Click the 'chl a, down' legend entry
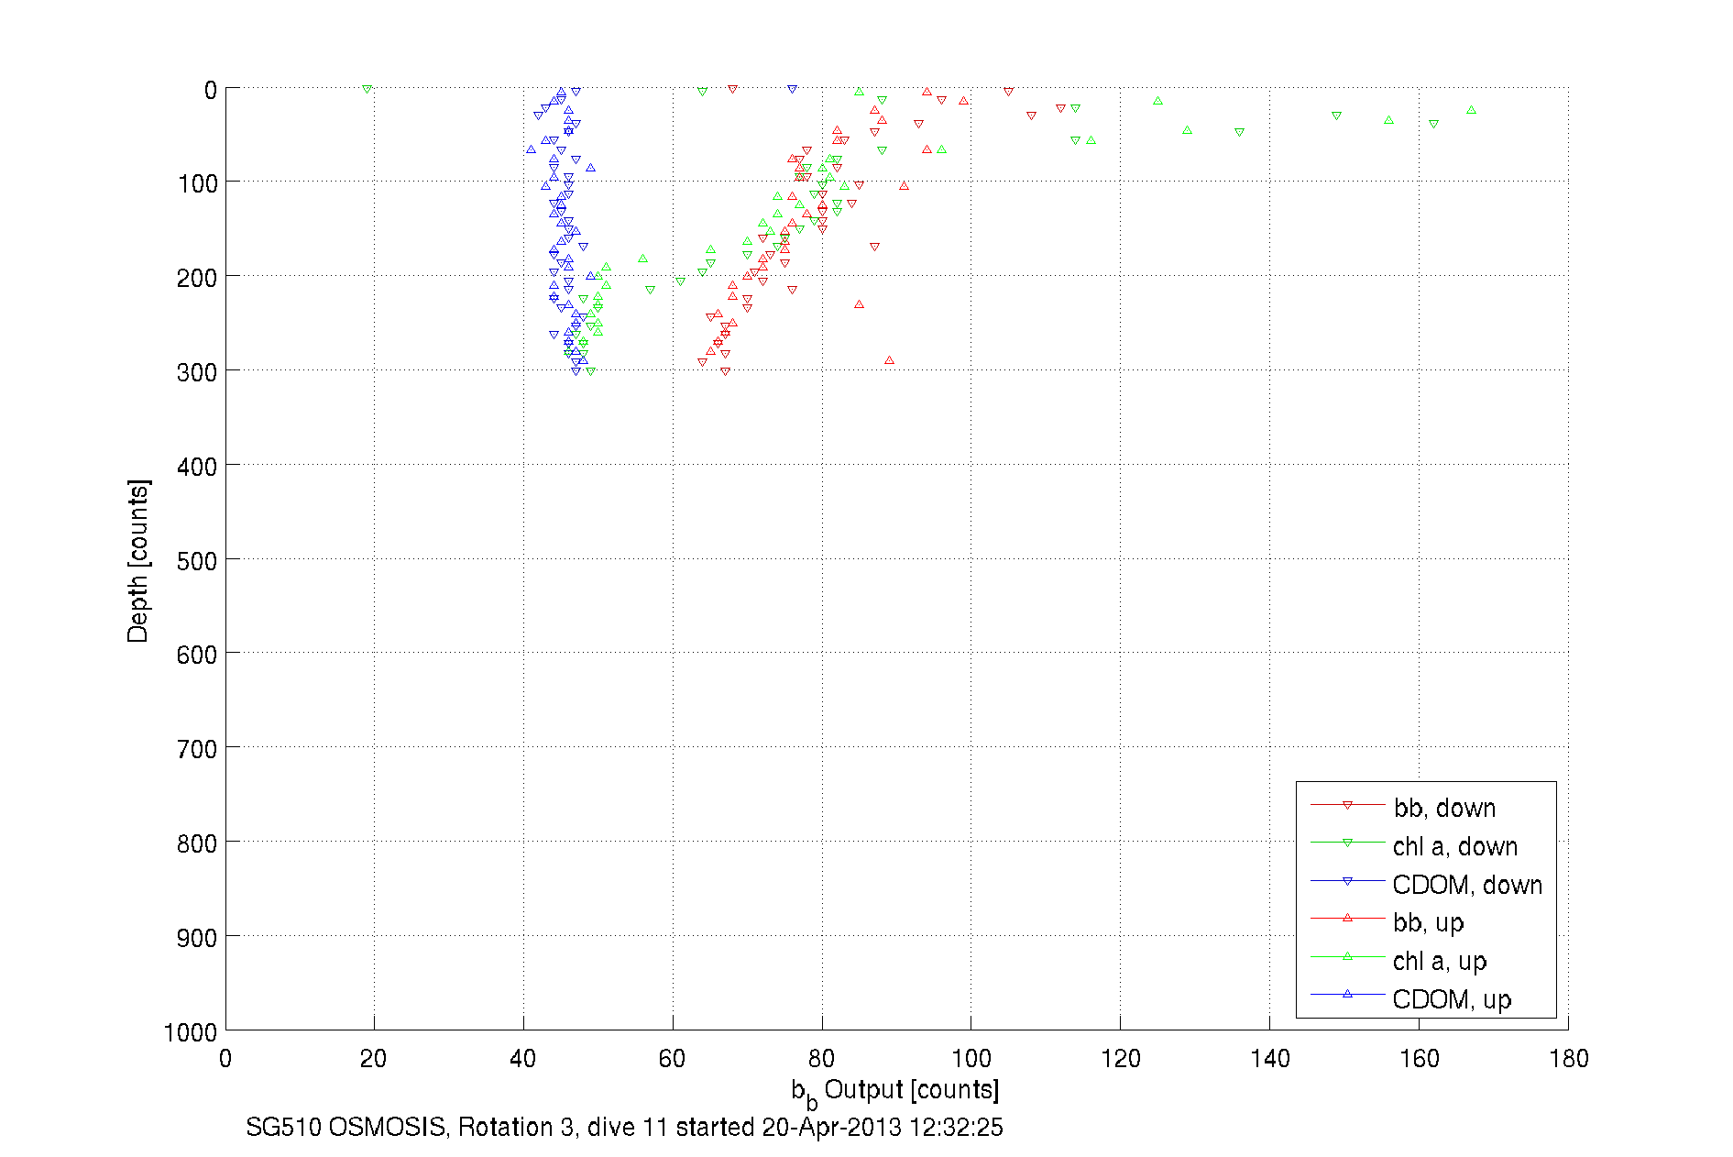 click(1455, 846)
